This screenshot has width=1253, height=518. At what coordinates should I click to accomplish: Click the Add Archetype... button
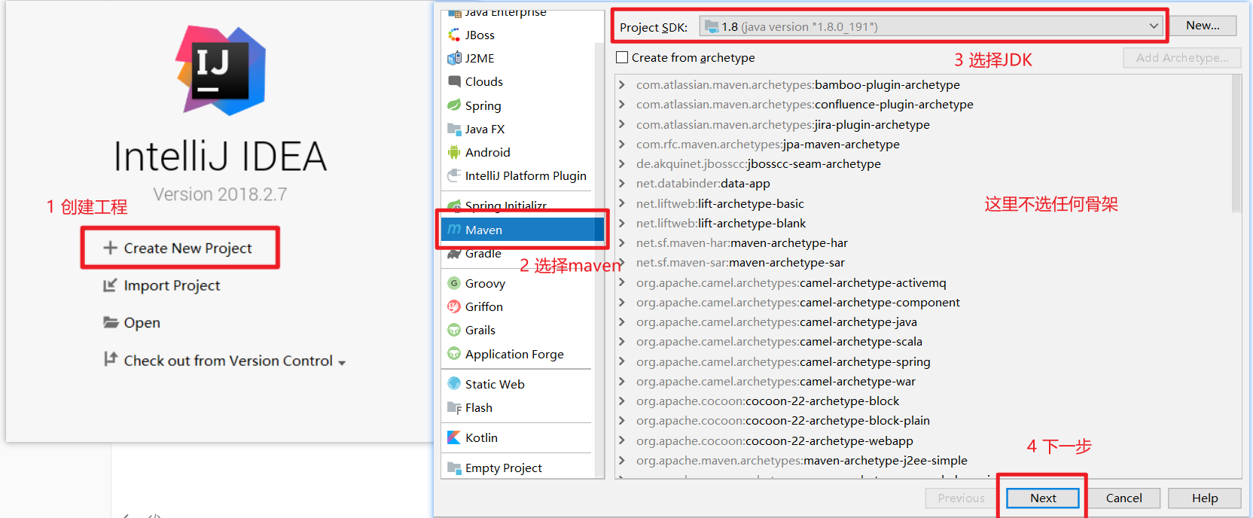click(1182, 57)
